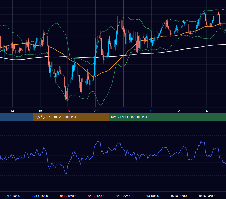This screenshot has height=199, width=226.
Task: Click the 0 hour label on price chart axis
Action: click(151, 111)
